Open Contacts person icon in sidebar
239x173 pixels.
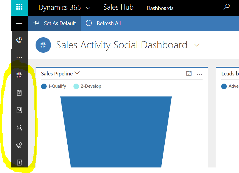tap(19, 128)
